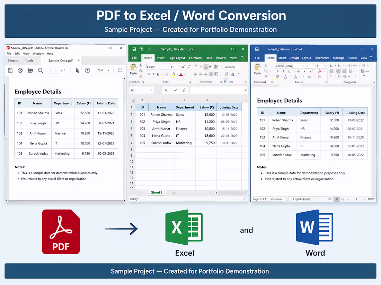
Task: Toggle Align Right in Word Paragraph group
Action: tap(344, 71)
